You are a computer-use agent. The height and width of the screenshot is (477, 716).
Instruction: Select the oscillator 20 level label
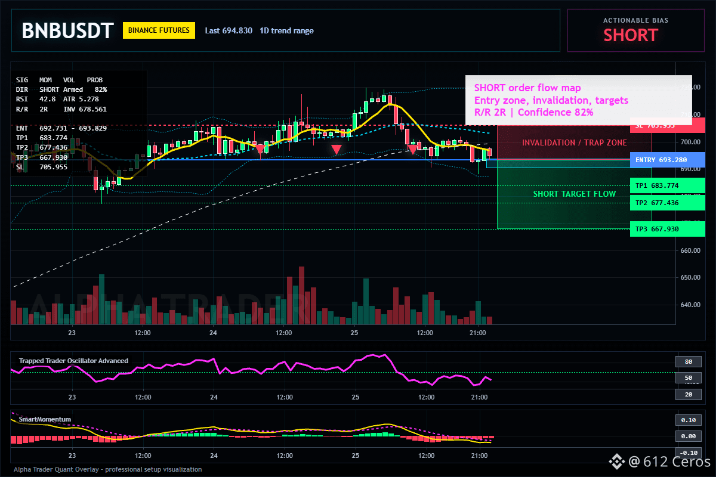[688, 395]
